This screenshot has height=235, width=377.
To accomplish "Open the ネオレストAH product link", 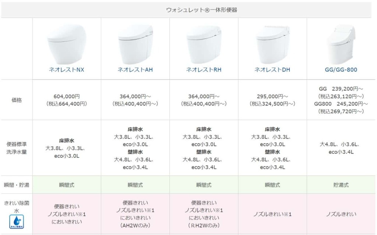I will pos(135,69).
